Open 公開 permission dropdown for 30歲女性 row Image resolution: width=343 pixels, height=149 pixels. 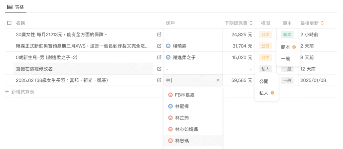(x=265, y=34)
